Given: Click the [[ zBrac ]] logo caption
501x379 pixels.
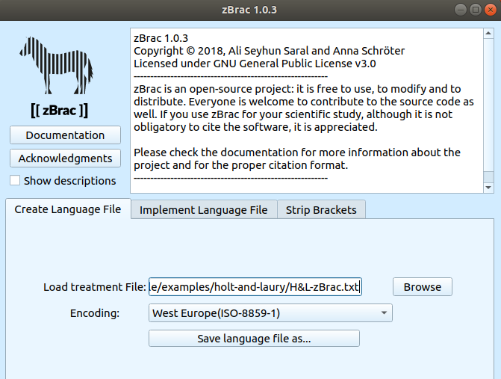Looking at the screenshot, I should [x=60, y=111].
